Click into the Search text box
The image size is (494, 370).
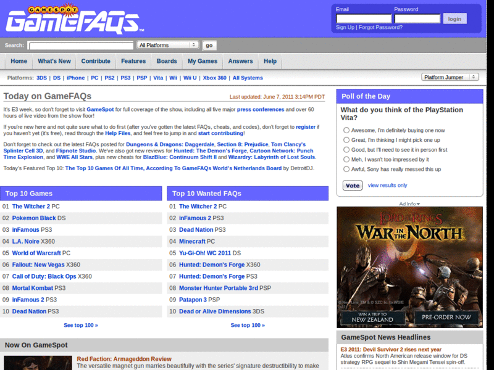point(81,46)
